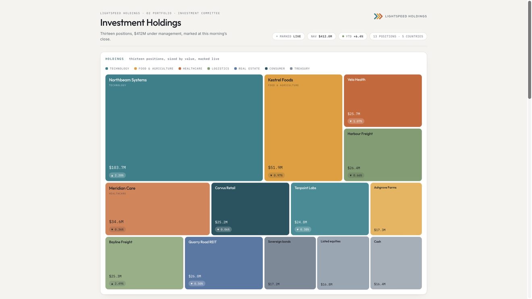Click the Investment Holdings page heading
The width and height of the screenshot is (532, 299).
[141, 23]
